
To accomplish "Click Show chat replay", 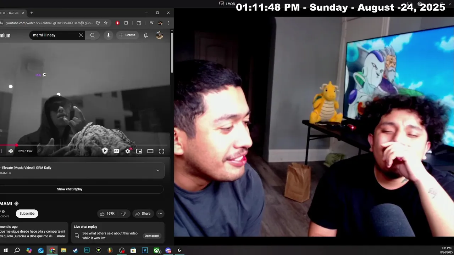I will [x=70, y=189].
